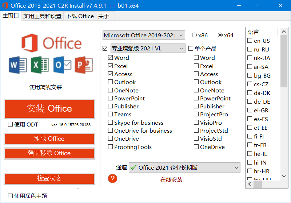
Task: Click the Outlook icon in the logo area
Action: [x=62, y=66]
